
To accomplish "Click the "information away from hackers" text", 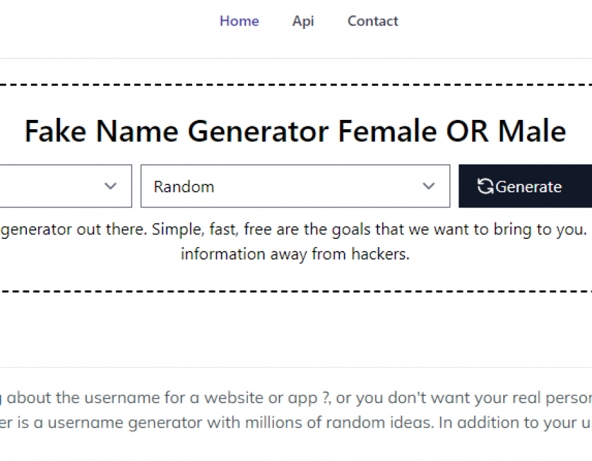I will (295, 254).
